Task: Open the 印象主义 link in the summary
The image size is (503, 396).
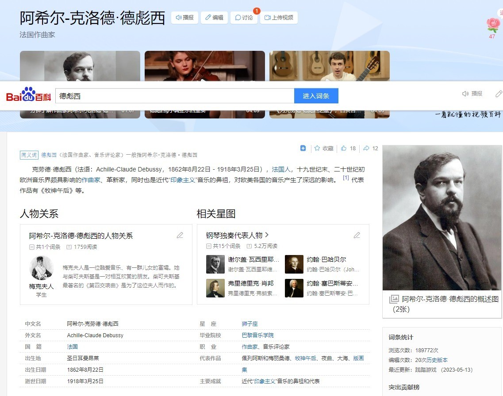Action: [183, 180]
